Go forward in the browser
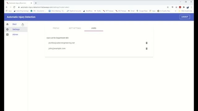The image size is (198, 111). 10,7
